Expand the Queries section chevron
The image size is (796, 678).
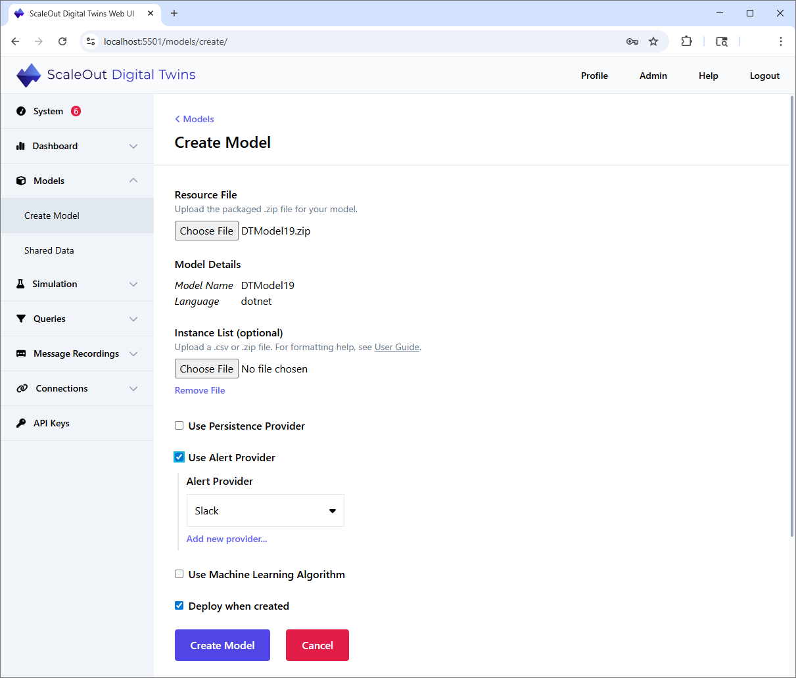click(133, 319)
